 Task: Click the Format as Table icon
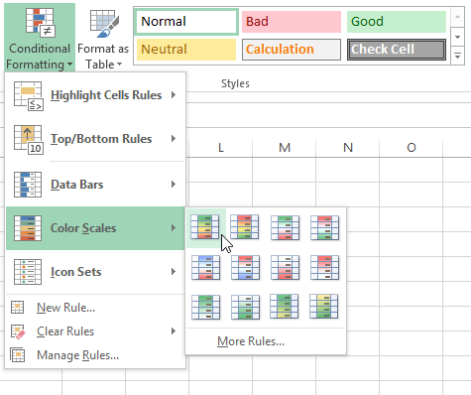[104, 24]
